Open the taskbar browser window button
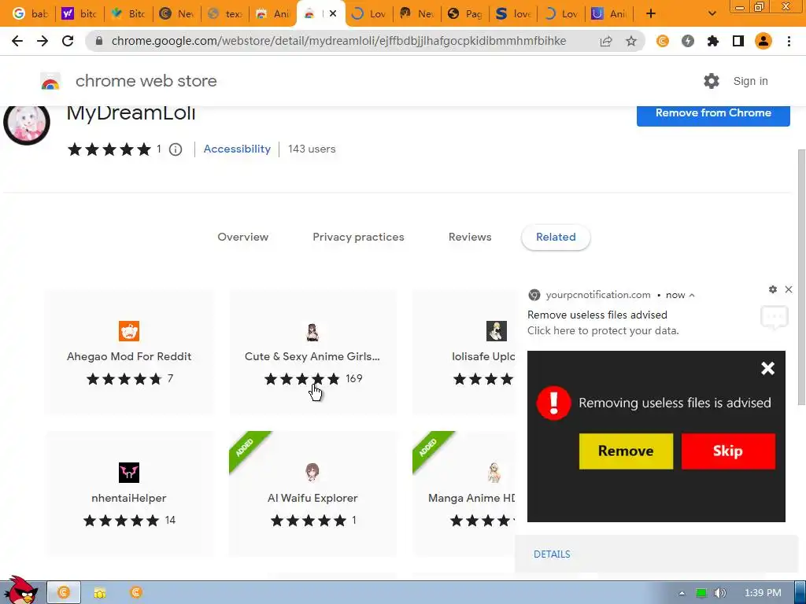 pyautogui.click(x=64, y=593)
